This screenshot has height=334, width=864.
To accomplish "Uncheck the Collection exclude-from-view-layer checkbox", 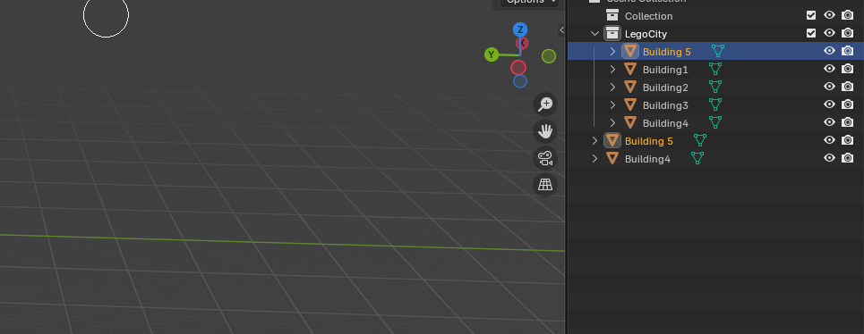I will (x=811, y=15).
